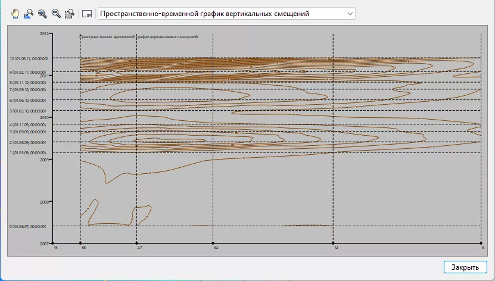Activate the zoom in magnifier
Viewport: 495px width, 281px height.
(42, 13)
